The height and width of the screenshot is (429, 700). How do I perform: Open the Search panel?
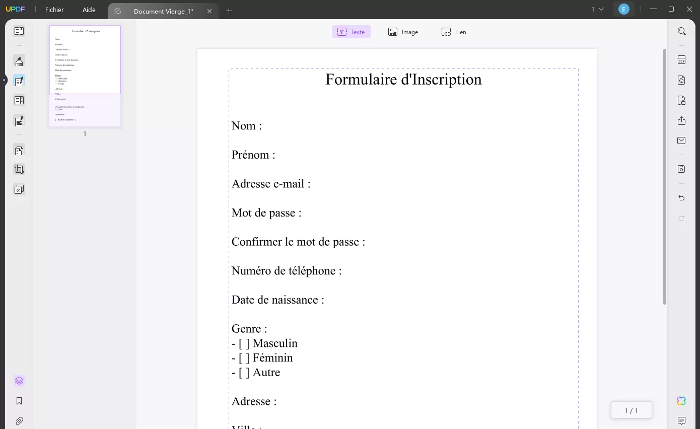click(681, 31)
